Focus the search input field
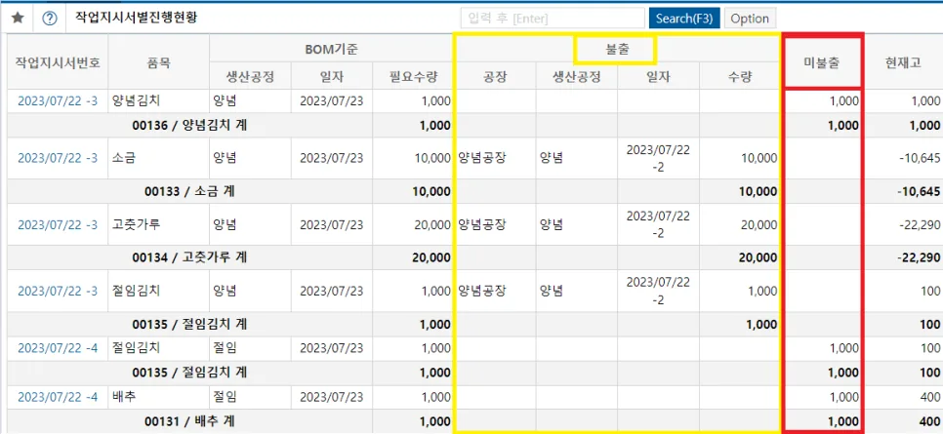Image resolution: width=943 pixels, height=434 pixels. tap(553, 19)
